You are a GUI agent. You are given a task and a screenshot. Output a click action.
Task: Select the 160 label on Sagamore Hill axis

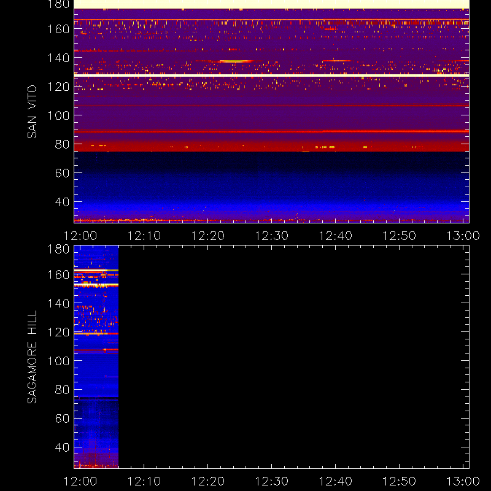coord(58,274)
